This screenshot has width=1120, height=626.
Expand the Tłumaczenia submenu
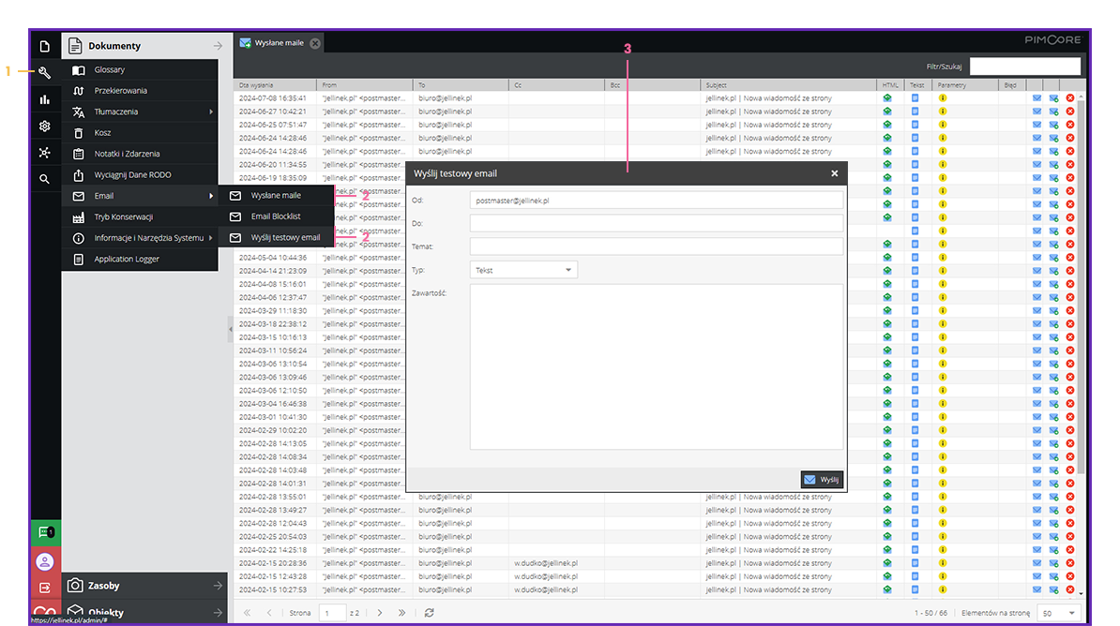pos(141,112)
